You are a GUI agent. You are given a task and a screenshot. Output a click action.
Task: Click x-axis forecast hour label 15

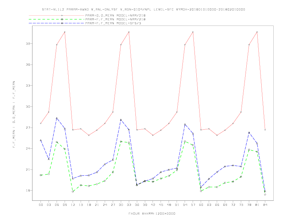[x=81, y=205]
